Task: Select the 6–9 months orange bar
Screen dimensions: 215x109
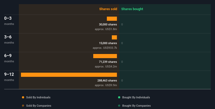Action: coord(105,56)
